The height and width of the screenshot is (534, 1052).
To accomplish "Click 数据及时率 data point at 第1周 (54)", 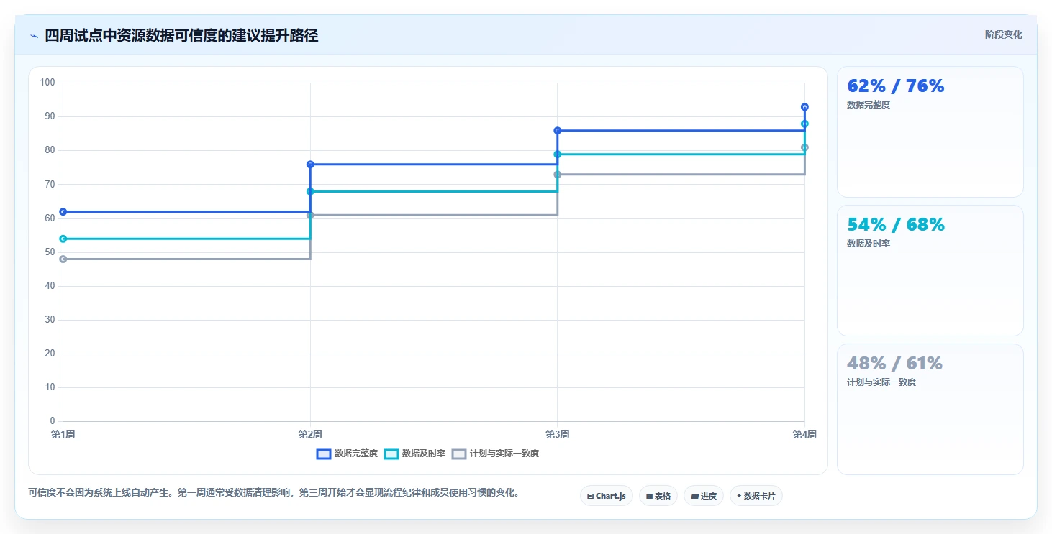I will (63, 239).
